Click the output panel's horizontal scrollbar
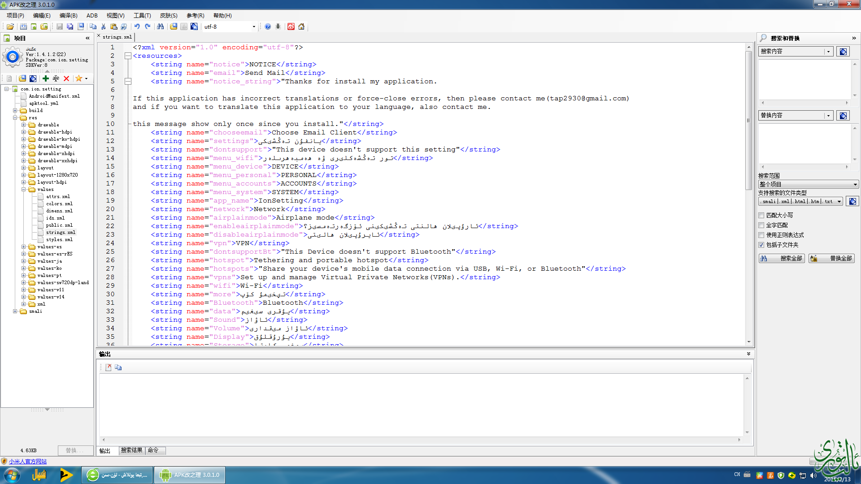 (x=421, y=440)
